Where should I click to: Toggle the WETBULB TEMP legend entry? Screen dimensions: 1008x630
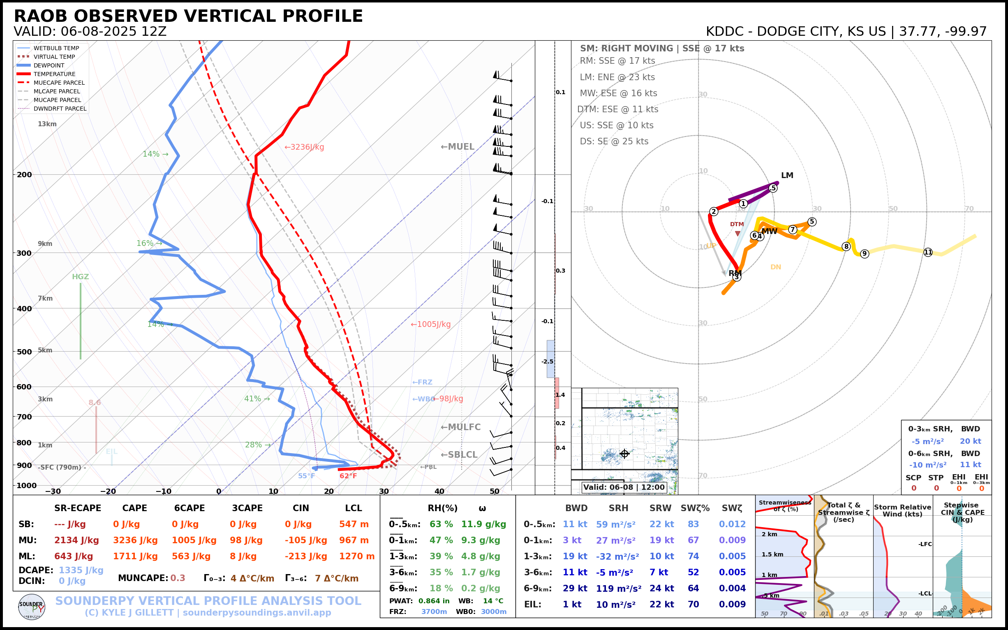pyautogui.click(x=56, y=49)
